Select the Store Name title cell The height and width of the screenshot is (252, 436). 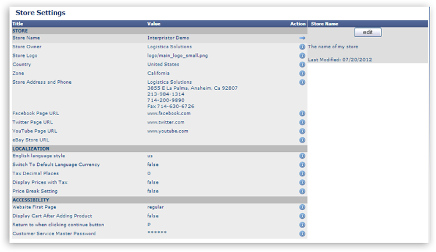(x=26, y=38)
